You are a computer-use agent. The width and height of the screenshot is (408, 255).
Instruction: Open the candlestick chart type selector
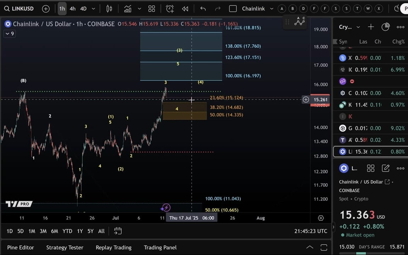109,9
